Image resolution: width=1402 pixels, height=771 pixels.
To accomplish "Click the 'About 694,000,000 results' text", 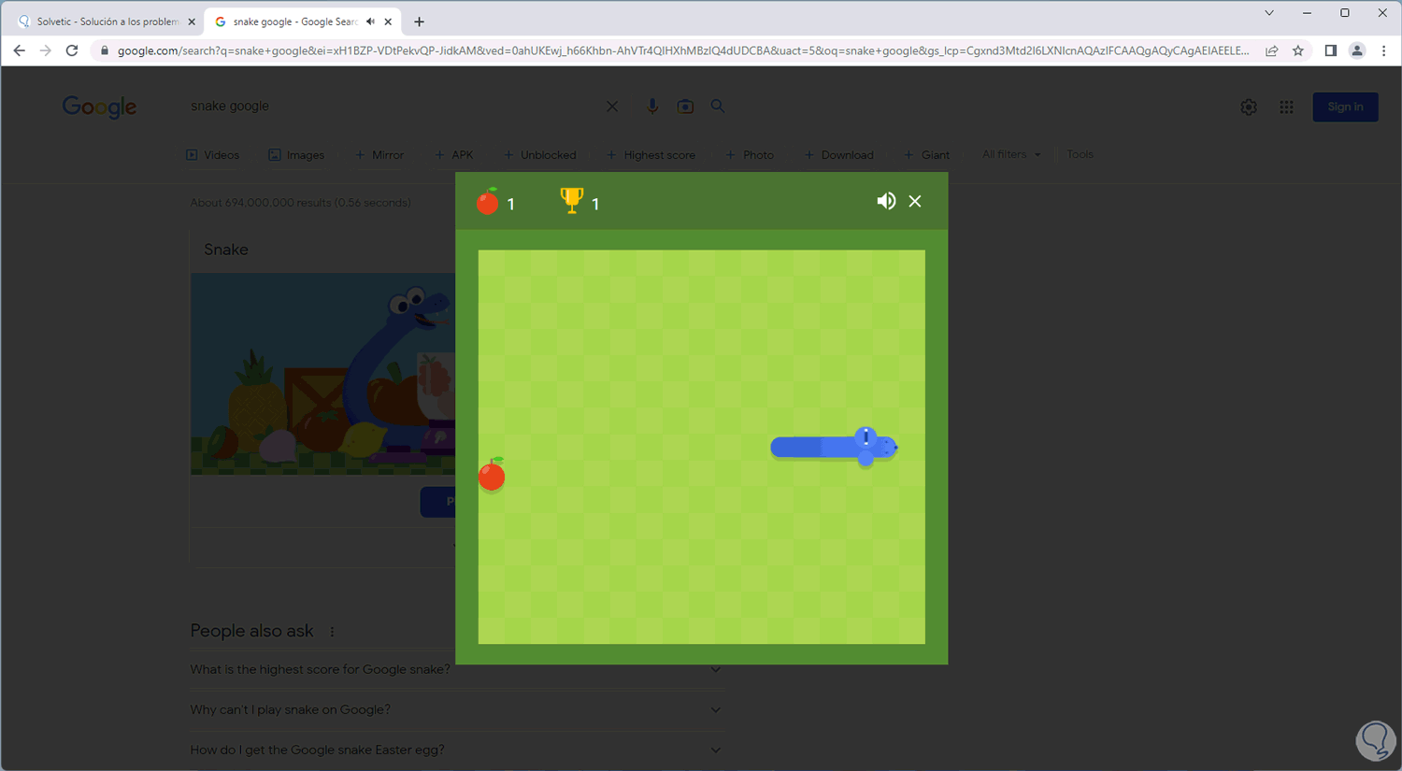I will (x=300, y=203).
